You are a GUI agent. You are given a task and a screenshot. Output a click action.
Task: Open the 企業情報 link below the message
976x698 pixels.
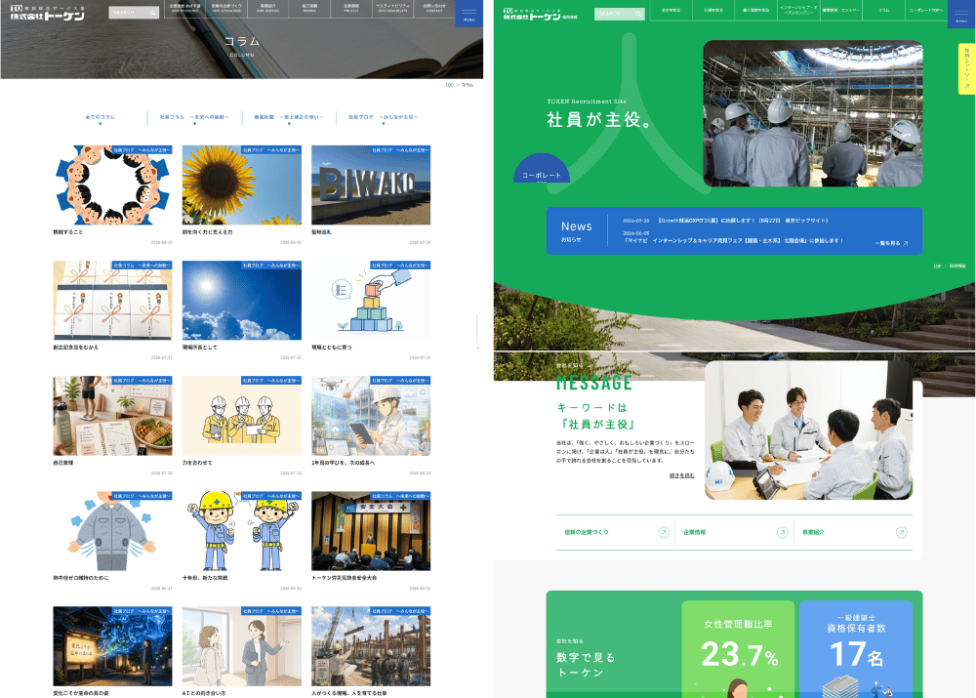(735, 532)
